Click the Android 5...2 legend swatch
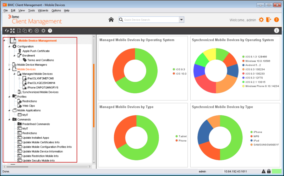The height and width of the screenshot is (176, 284). [x=244, y=65]
